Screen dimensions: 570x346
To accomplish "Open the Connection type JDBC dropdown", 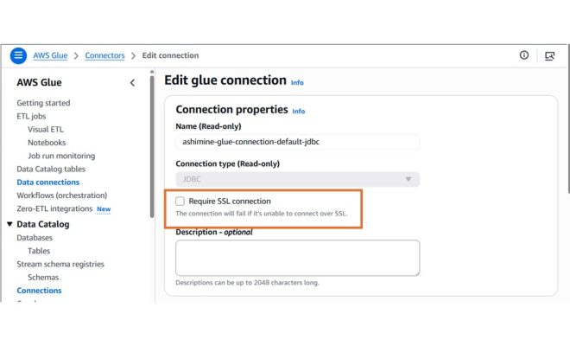I will (298, 180).
